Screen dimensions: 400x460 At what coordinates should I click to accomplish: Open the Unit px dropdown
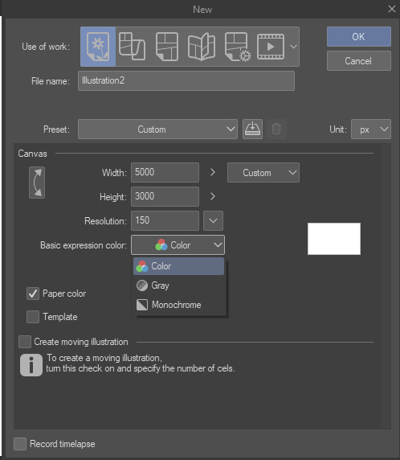pyautogui.click(x=371, y=129)
